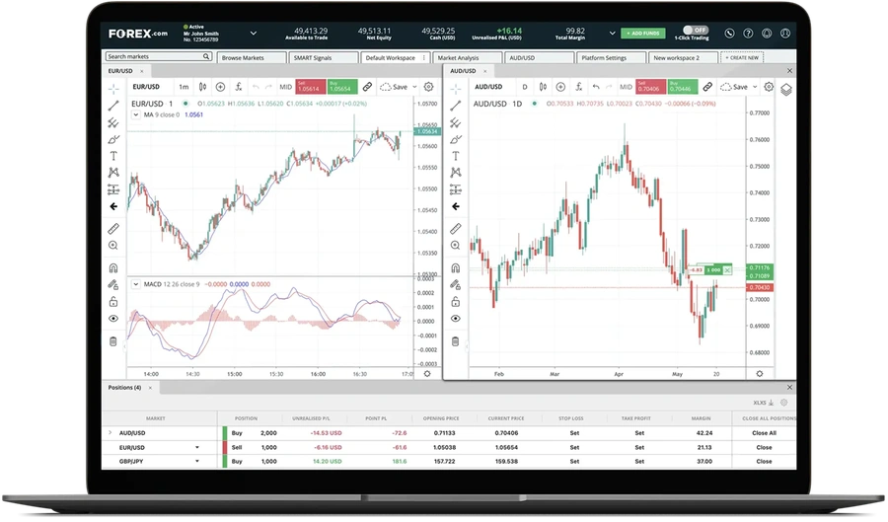
Task: Open the user profile icon
Action: (x=785, y=34)
